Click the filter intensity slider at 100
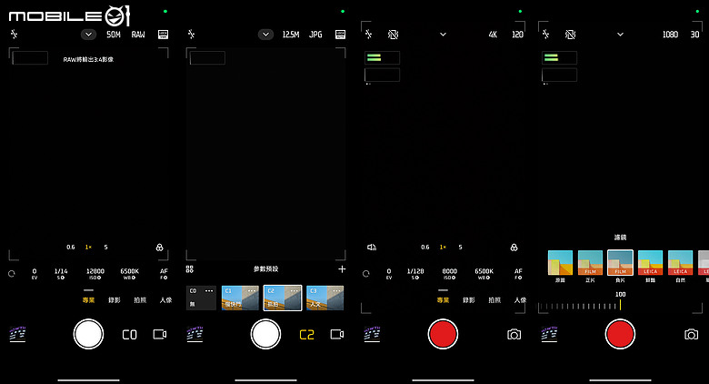The image size is (709, 384). (620, 305)
